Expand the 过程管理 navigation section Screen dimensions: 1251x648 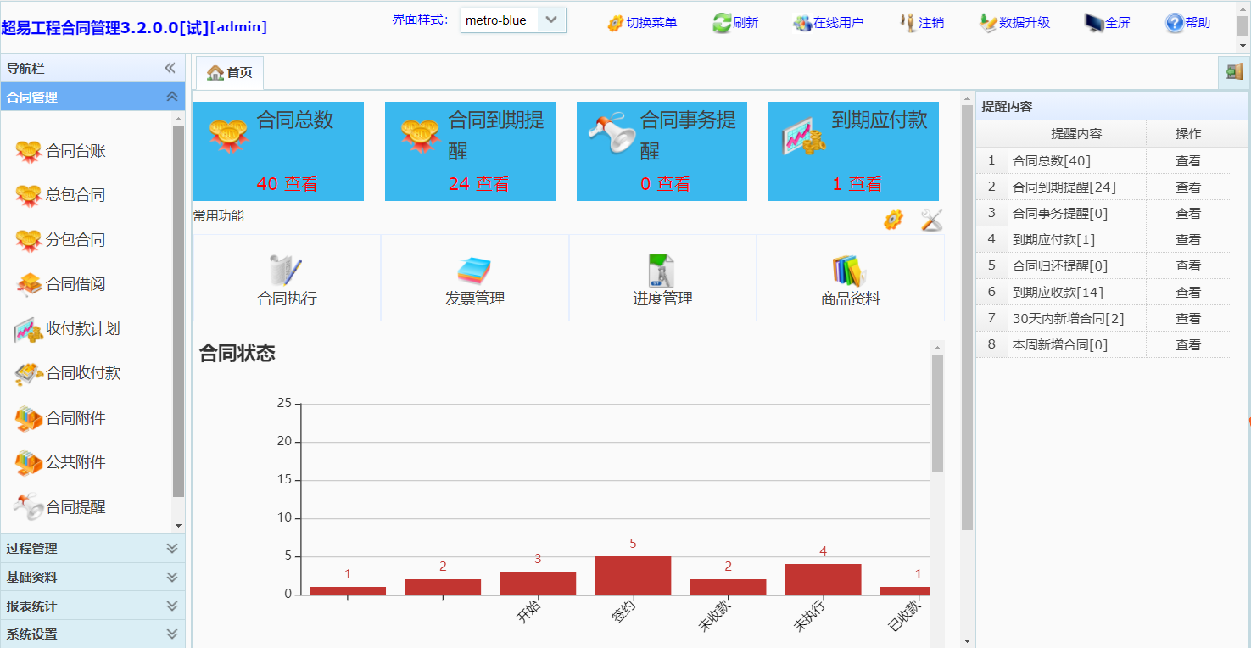pos(92,549)
